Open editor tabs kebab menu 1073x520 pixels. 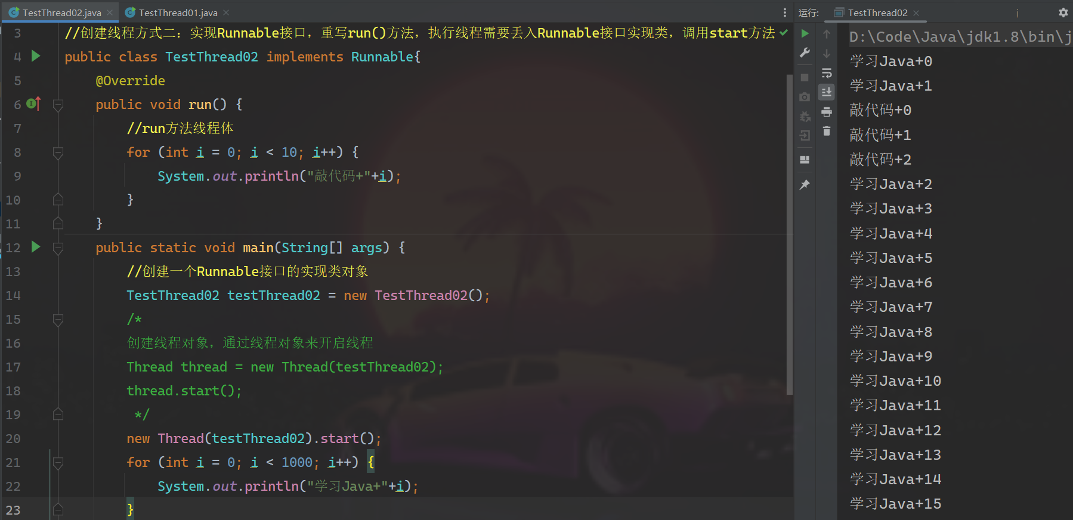coord(785,13)
